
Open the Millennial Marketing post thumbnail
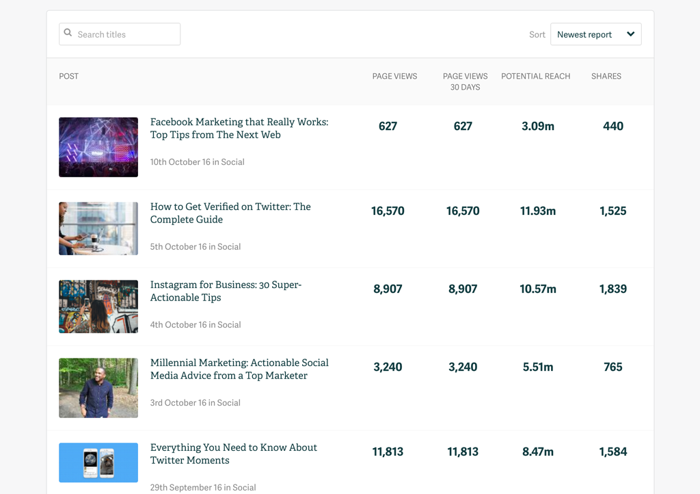pyautogui.click(x=98, y=388)
